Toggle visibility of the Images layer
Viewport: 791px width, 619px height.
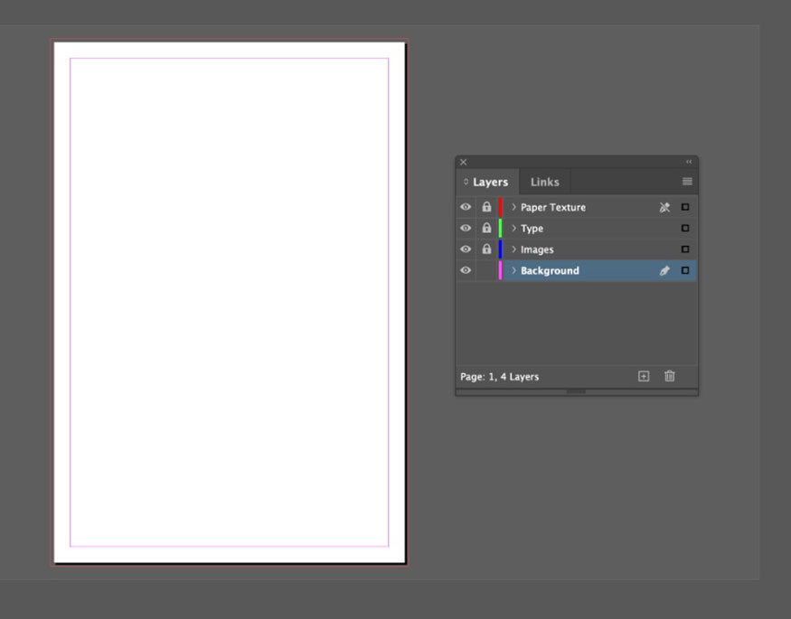(x=466, y=249)
